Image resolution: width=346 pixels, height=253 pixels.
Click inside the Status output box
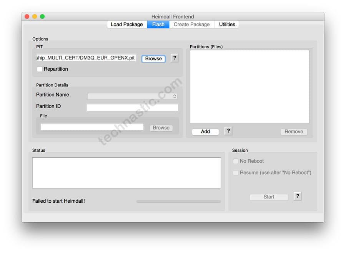(x=126, y=173)
